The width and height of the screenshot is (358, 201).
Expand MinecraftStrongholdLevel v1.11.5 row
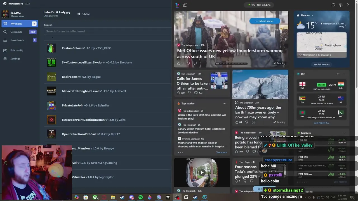108,91
